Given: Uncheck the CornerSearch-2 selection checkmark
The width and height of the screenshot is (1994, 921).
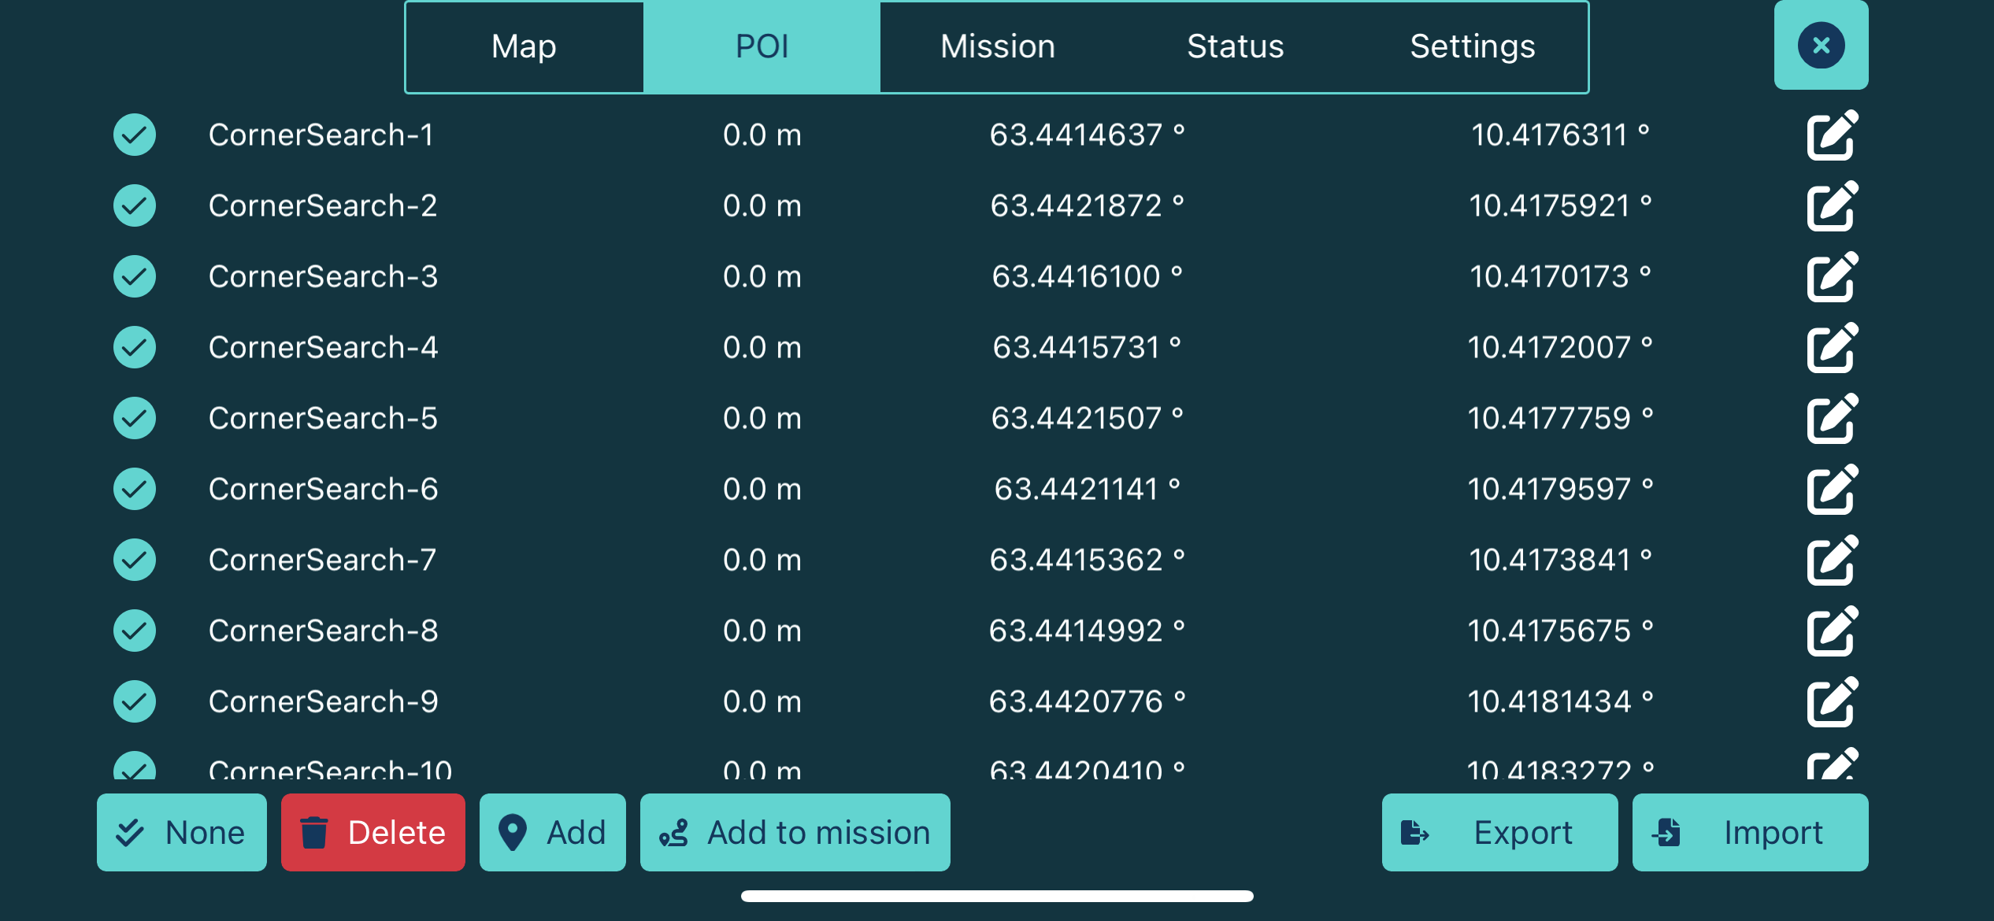Looking at the screenshot, I should click(135, 205).
